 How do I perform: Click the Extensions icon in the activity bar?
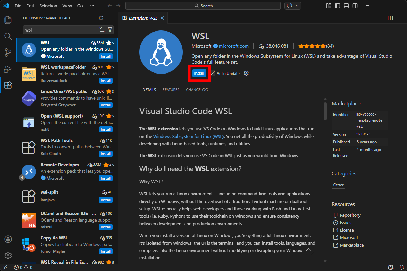8,85
